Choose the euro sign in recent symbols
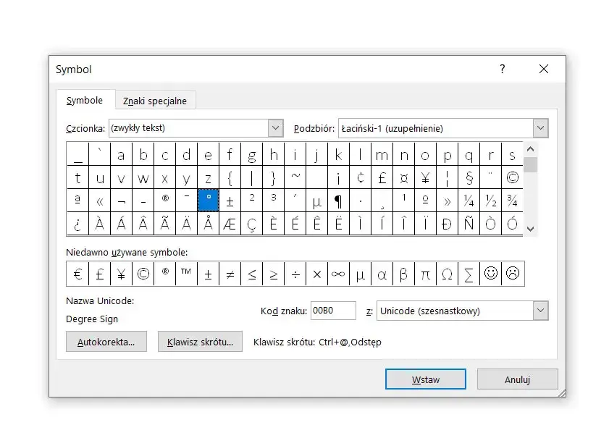The height and width of the screenshot is (446, 609). pos(77,274)
